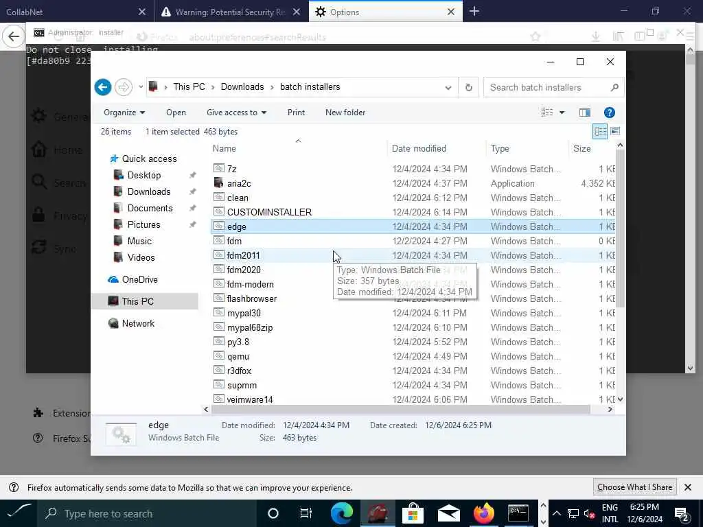Switch to Warning: Potential Security Risk tab

[230, 12]
